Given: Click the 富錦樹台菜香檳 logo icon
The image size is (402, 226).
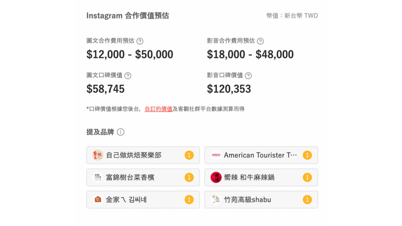Looking at the screenshot, I should point(98,177).
